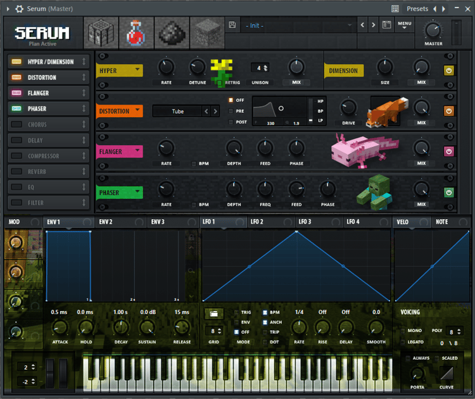This screenshot has width=475, height=399.
Task: Open the MENU dropdown
Action: click(405, 25)
